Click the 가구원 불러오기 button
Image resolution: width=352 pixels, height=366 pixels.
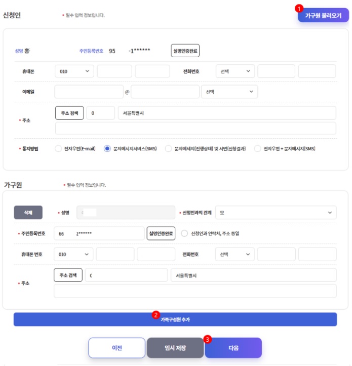(x=323, y=15)
